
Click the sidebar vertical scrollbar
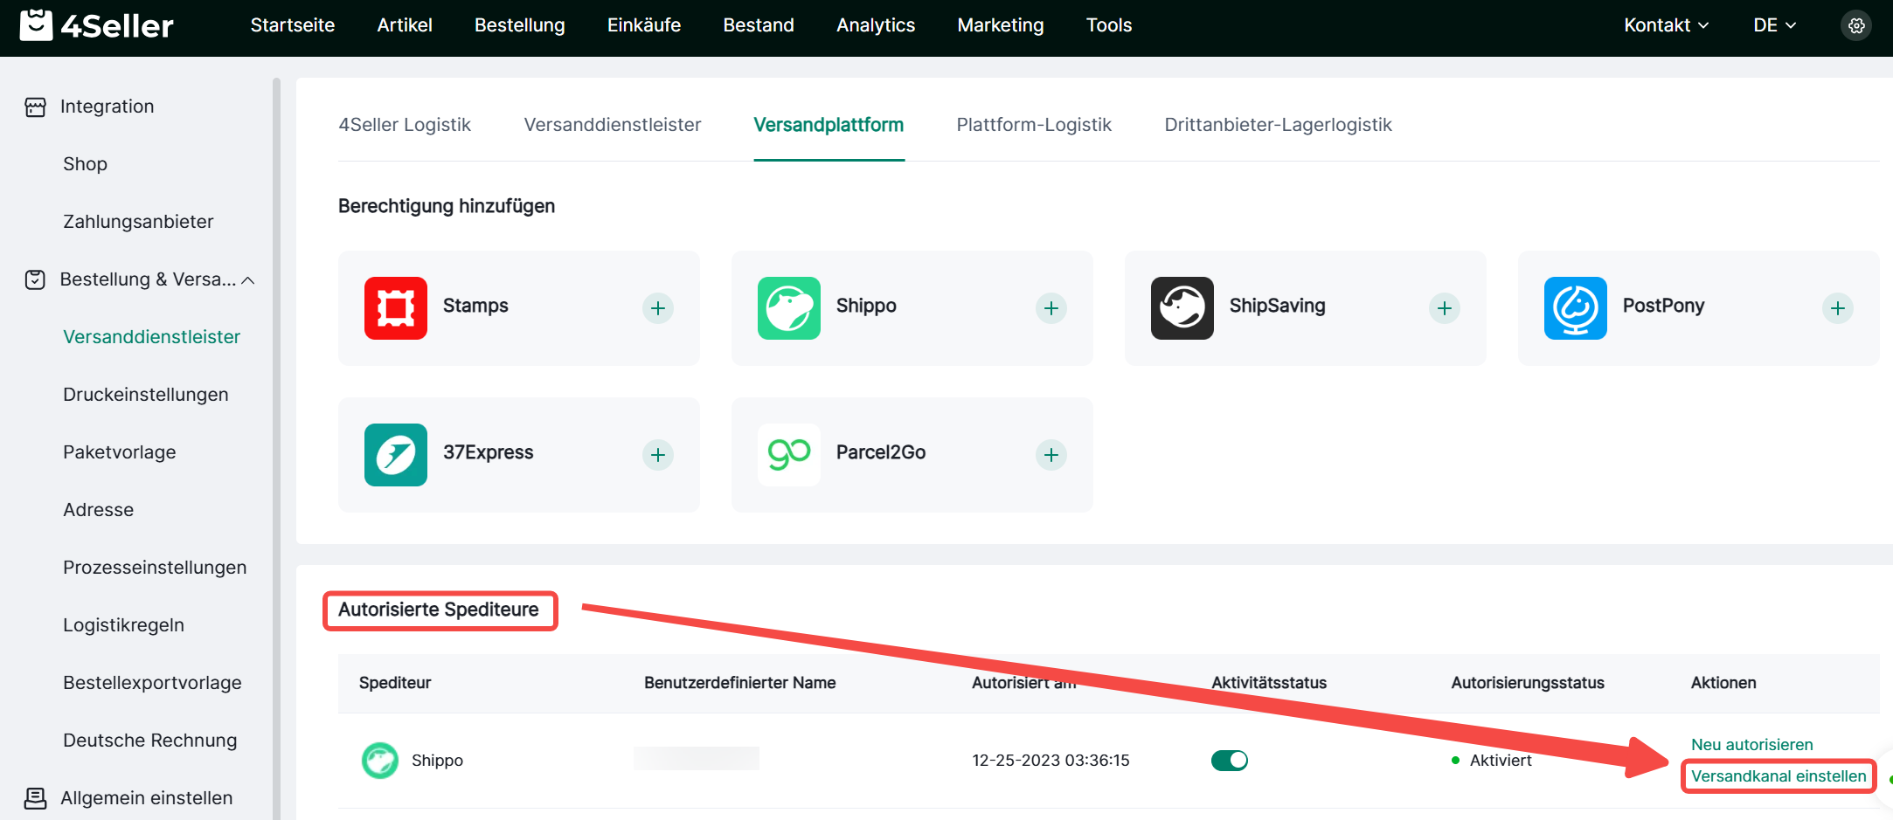click(276, 437)
